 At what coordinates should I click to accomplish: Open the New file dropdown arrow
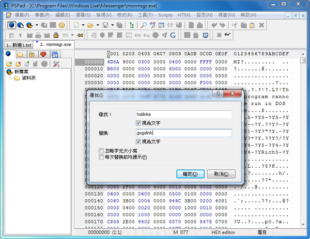click(x=83, y=25)
